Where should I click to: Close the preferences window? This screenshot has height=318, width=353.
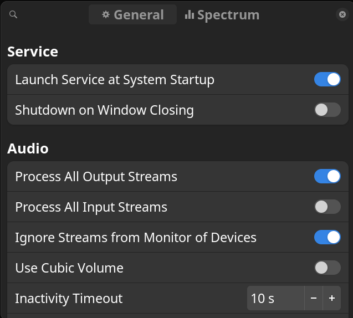tap(342, 15)
